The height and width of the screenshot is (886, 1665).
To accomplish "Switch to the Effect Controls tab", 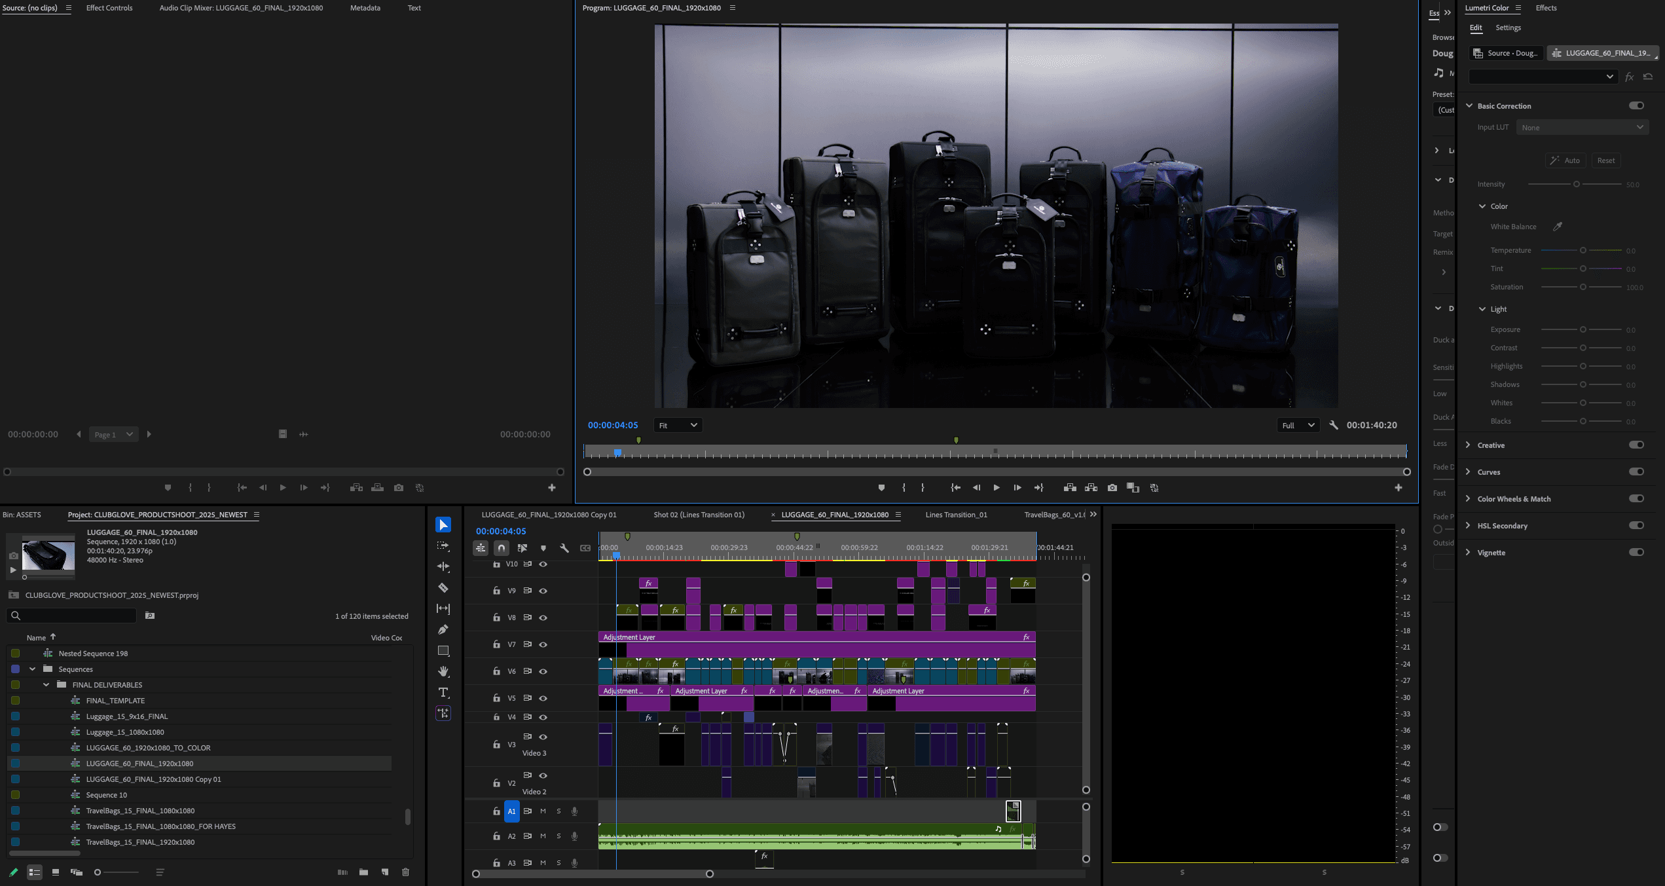I will point(109,8).
